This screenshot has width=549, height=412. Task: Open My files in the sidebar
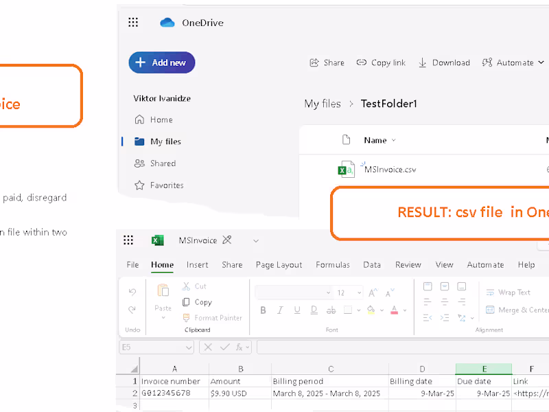coord(158,141)
